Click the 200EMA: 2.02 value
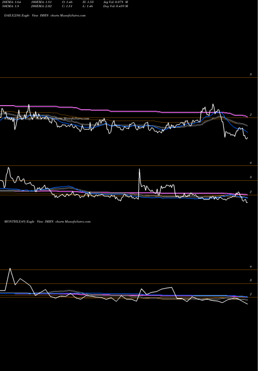The height and width of the screenshot is (371, 258). click(41, 6)
